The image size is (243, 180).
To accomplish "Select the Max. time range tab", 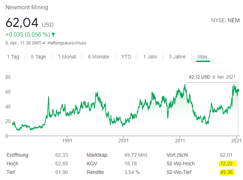I will 203,57.
